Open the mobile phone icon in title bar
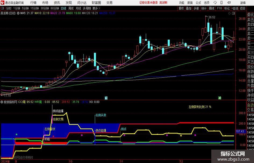254x163 pixels. [x=221, y=3]
